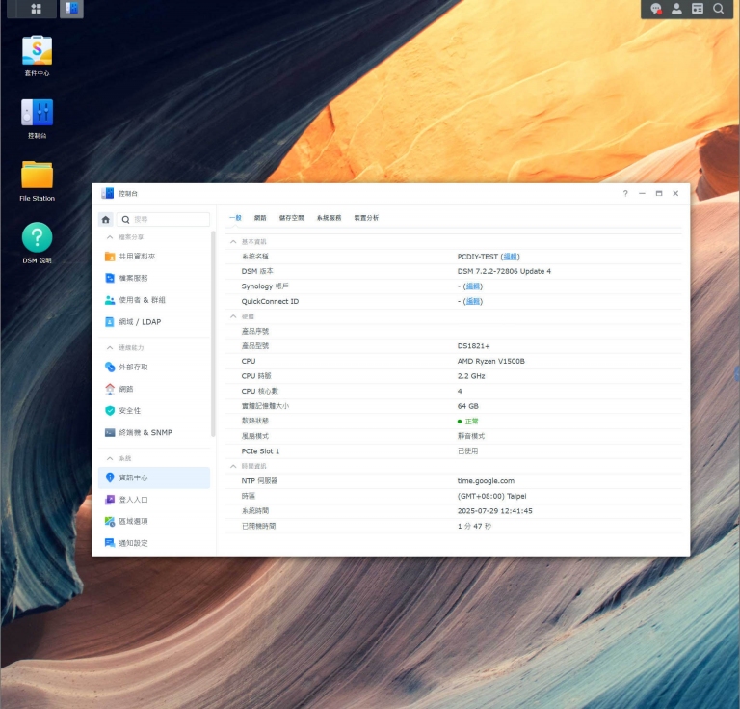Open Login Portal (登入入口) in sidebar

(154, 500)
